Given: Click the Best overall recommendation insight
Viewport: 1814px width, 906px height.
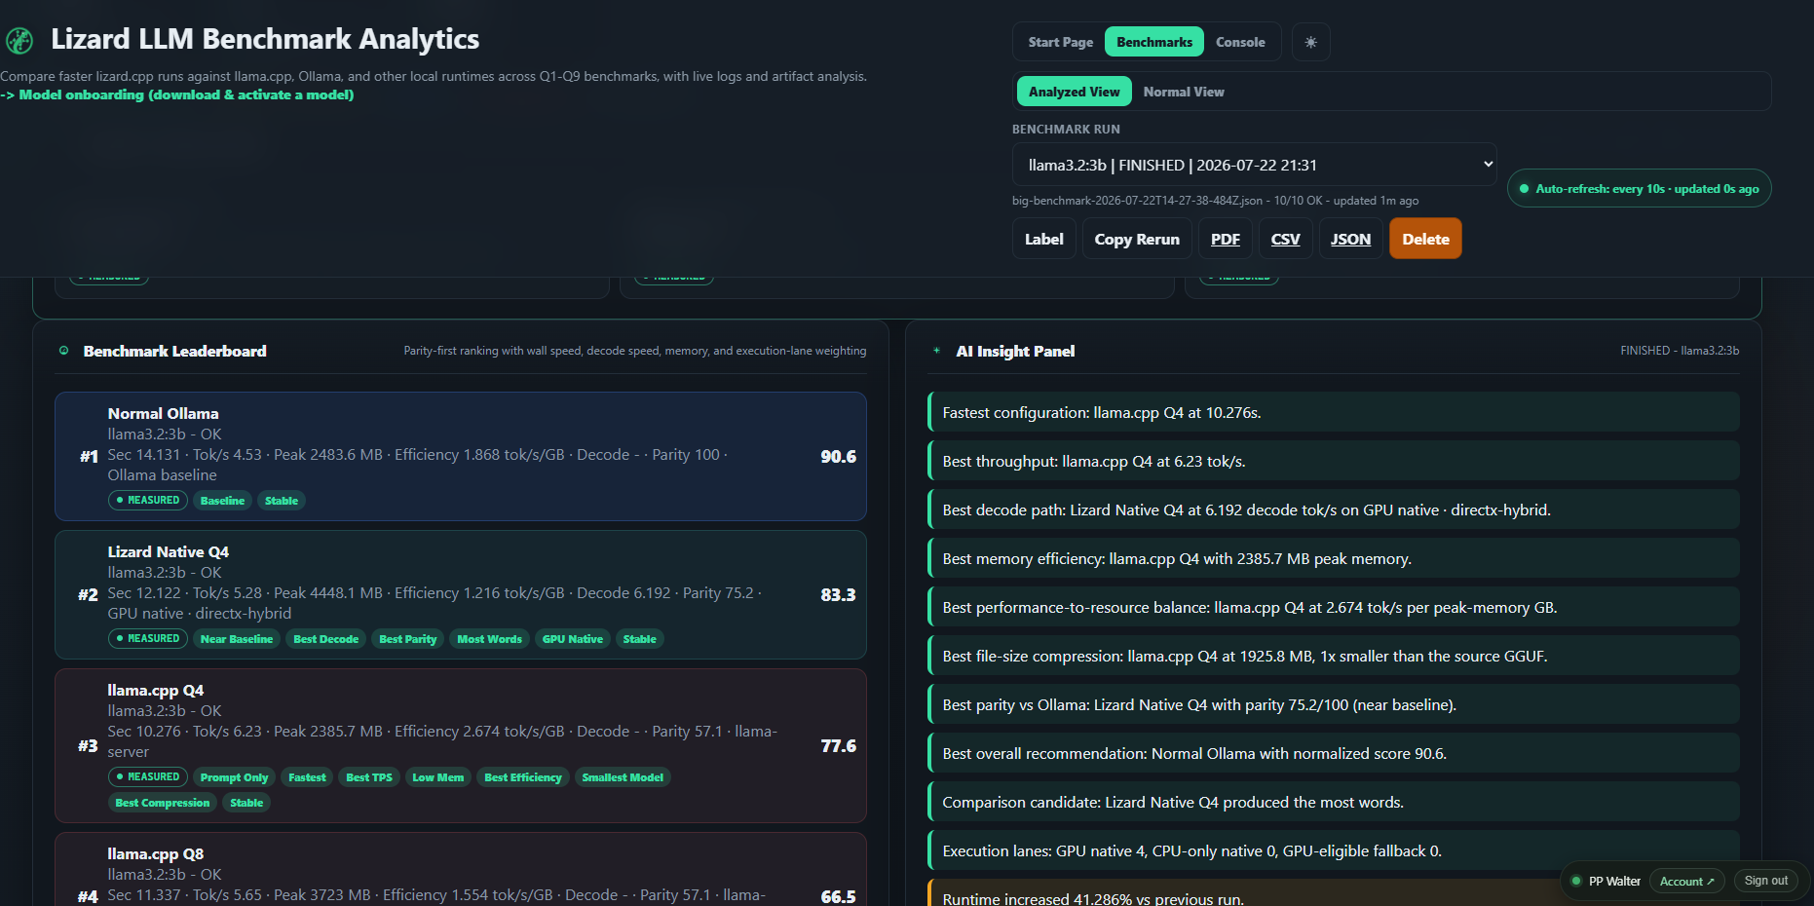Looking at the screenshot, I should click(x=1334, y=753).
